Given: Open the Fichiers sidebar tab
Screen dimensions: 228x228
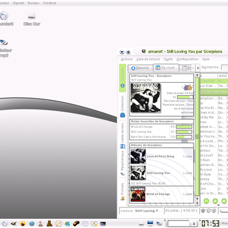Looking at the screenshot, I should coord(123,192).
